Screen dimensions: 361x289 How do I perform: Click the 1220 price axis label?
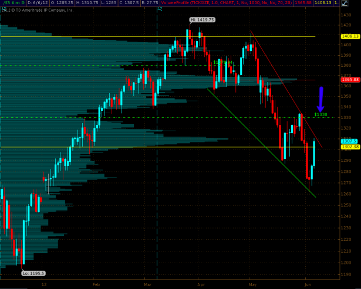pyautogui.click(x=347, y=239)
